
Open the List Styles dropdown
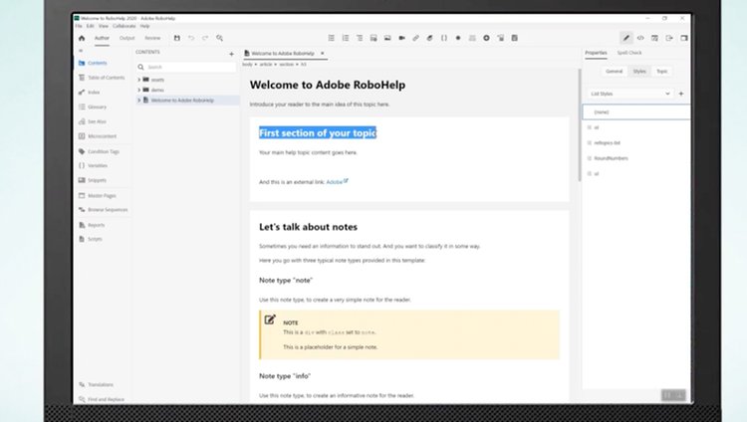click(629, 94)
